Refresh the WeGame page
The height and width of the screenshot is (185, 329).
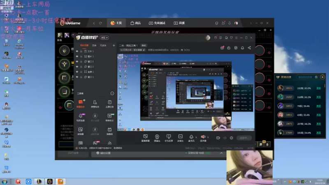(x=100, y=23)
